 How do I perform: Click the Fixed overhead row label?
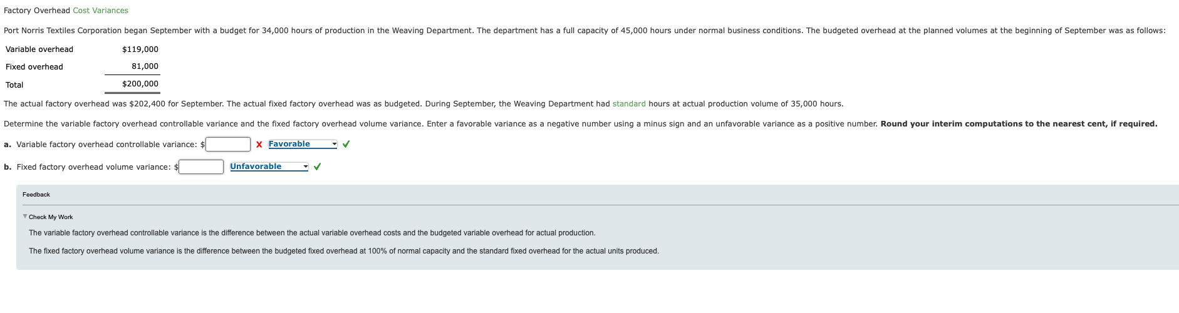[x=34, y=67]
